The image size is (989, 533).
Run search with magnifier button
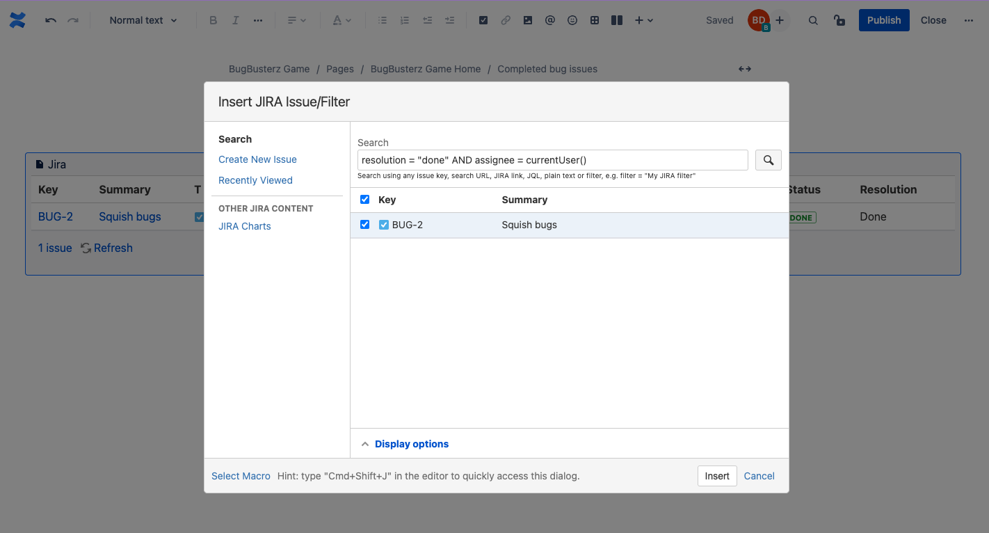coord(769,160)
